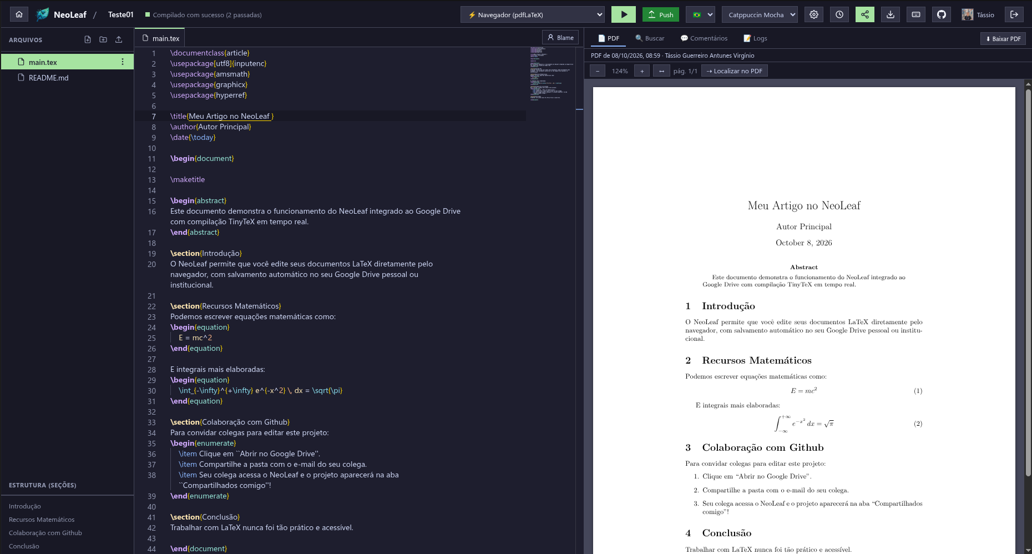Open settings via the gear icon
The height and width of the screenshot is (554, 1032).
814,14
